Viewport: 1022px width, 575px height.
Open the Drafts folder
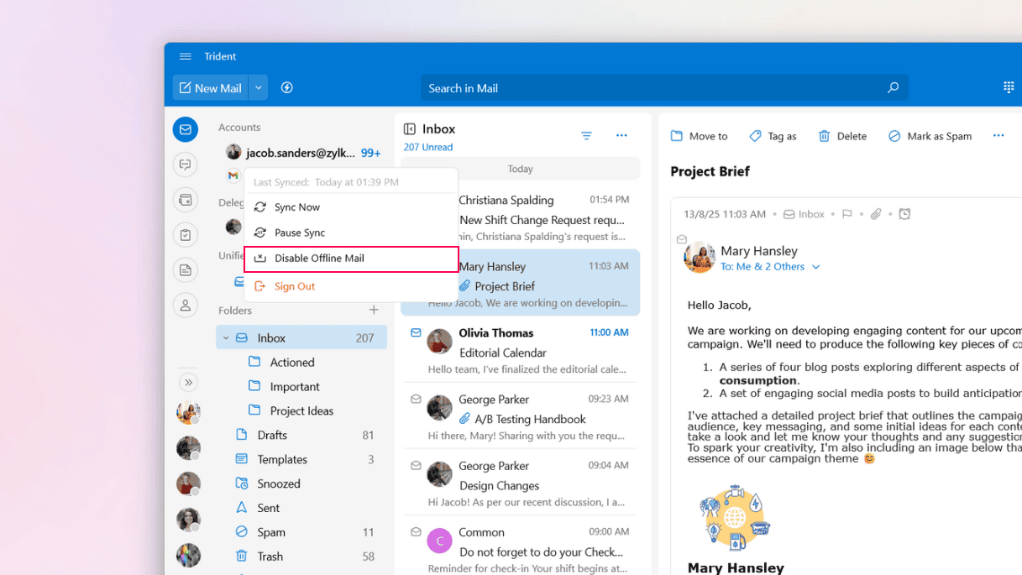pyautogui.click(x=272, y=435)
